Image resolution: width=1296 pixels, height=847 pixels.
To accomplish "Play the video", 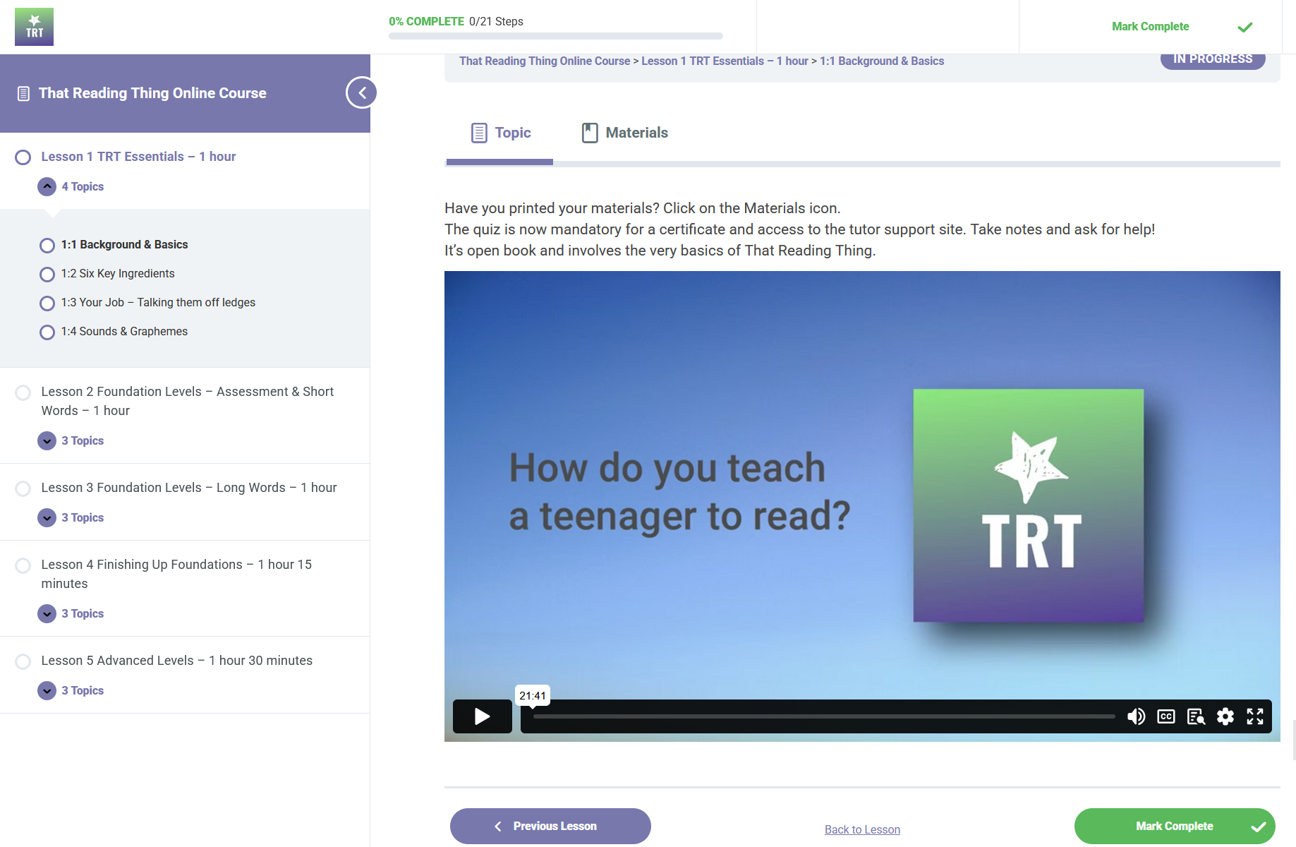I will (x=483, y=716).
